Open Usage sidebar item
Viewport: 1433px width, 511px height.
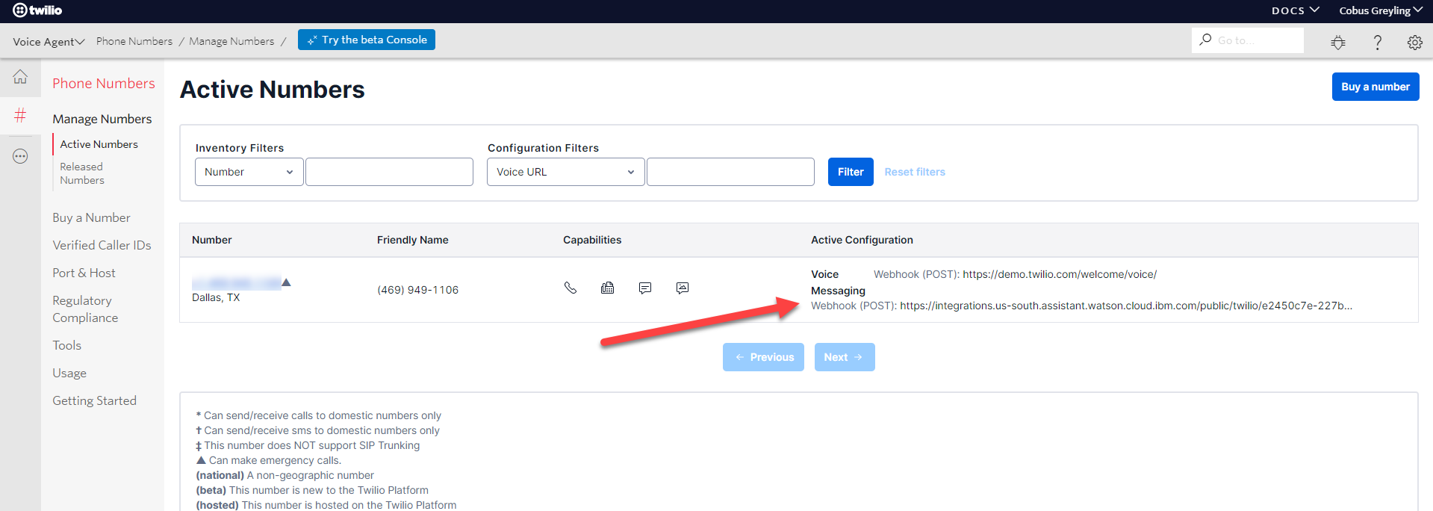(x=69, y=373)
